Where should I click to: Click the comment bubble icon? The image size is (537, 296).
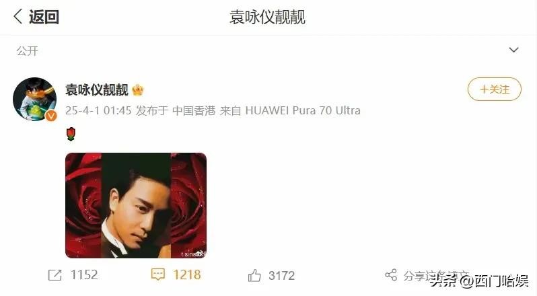(158, 274)
